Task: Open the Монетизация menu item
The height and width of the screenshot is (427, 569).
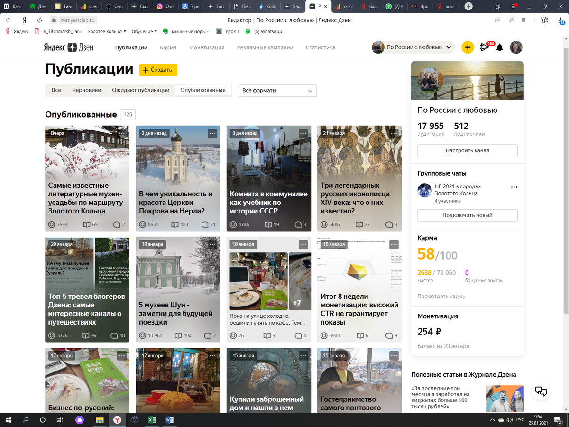Action: [207, 47]
